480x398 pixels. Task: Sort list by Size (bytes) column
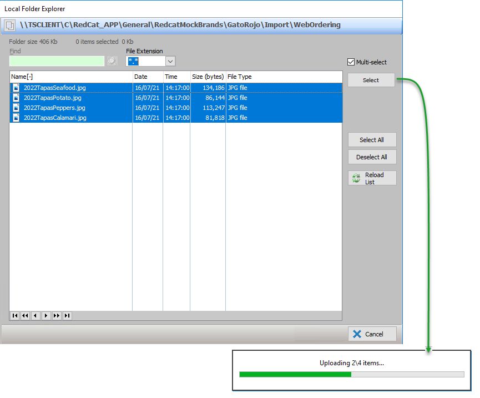(208, 77)
